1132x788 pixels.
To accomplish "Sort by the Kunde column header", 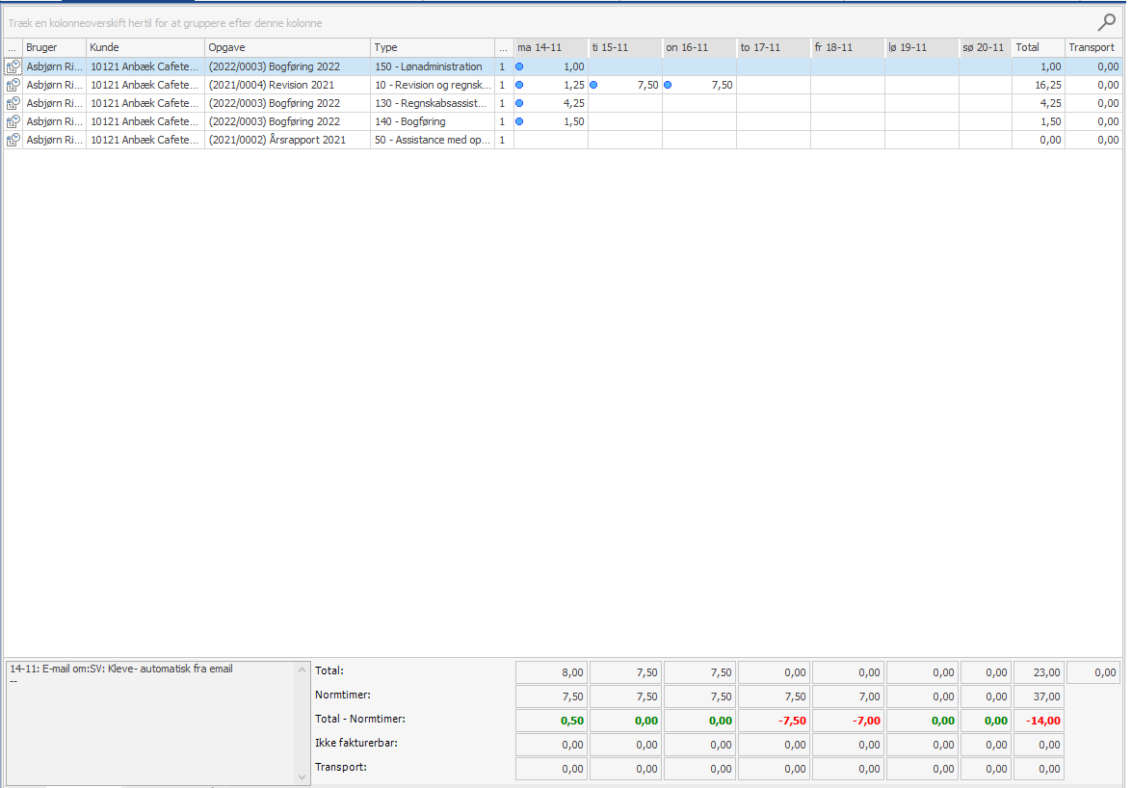I will [145, 47].
